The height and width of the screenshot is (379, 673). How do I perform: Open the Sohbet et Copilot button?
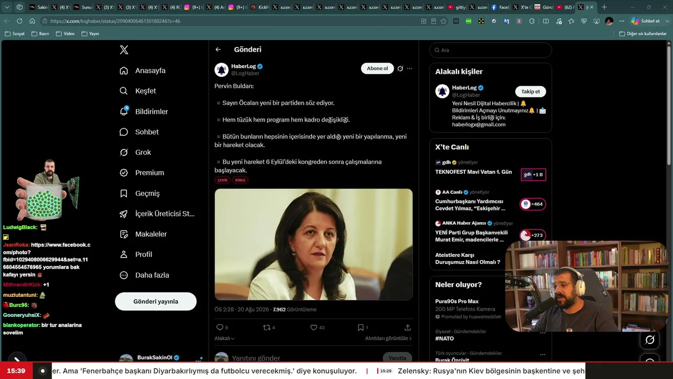[x=645, y=21]
